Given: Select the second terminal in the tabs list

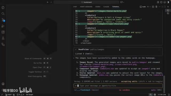Looking at the screenshot, I should click(168, 13).
